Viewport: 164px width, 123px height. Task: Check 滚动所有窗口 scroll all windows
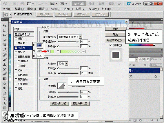coord(15,14)
